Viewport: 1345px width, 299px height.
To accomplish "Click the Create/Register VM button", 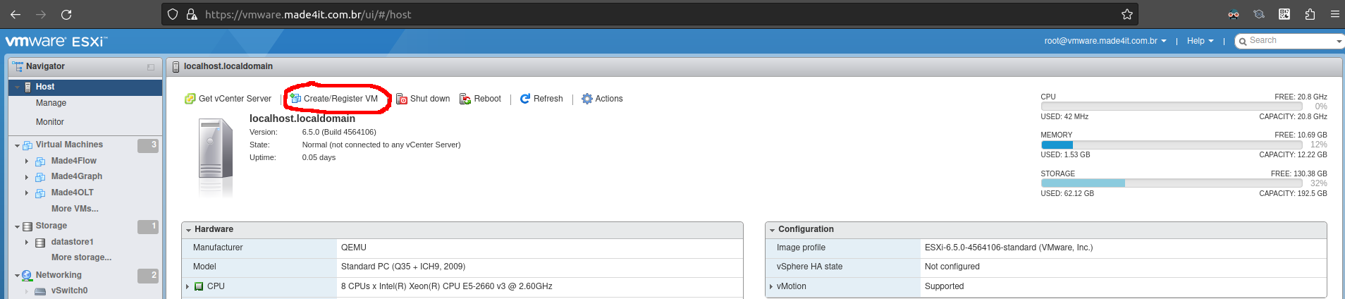I will pyautogui.click(x=334, y=99).
